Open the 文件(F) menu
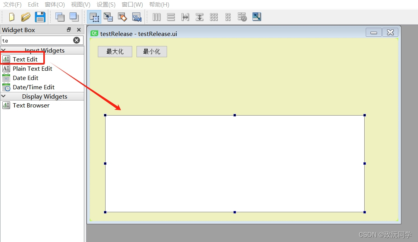Viewport: 418px width, 242px height. [12, 5]
